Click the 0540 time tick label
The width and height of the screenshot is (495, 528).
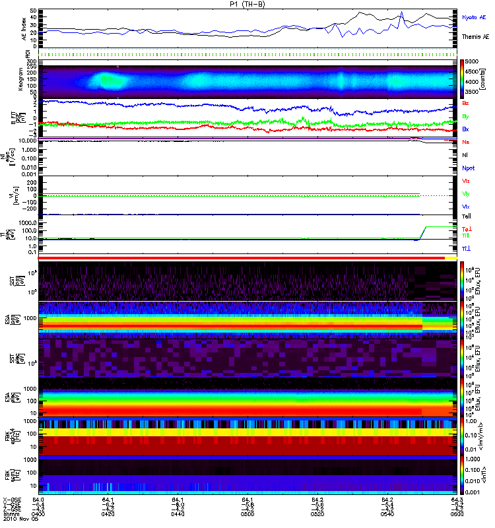(387, 514)
